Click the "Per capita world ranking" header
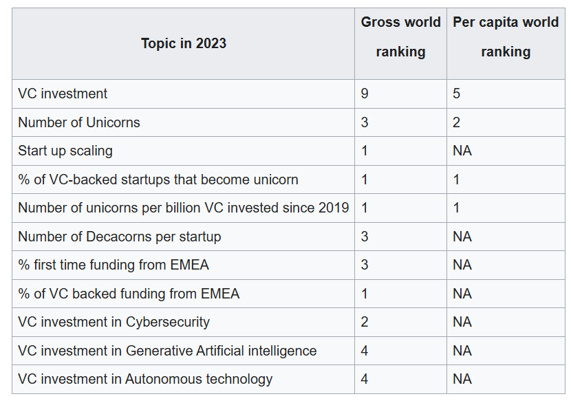The width and height of the screenshot is (571, 403). click(506, 37)
